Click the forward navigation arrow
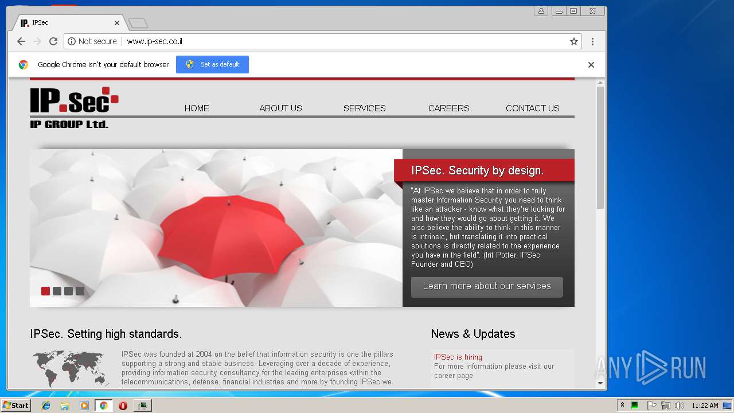This screenshot has width=734, height=413. [x=37, y=41]
